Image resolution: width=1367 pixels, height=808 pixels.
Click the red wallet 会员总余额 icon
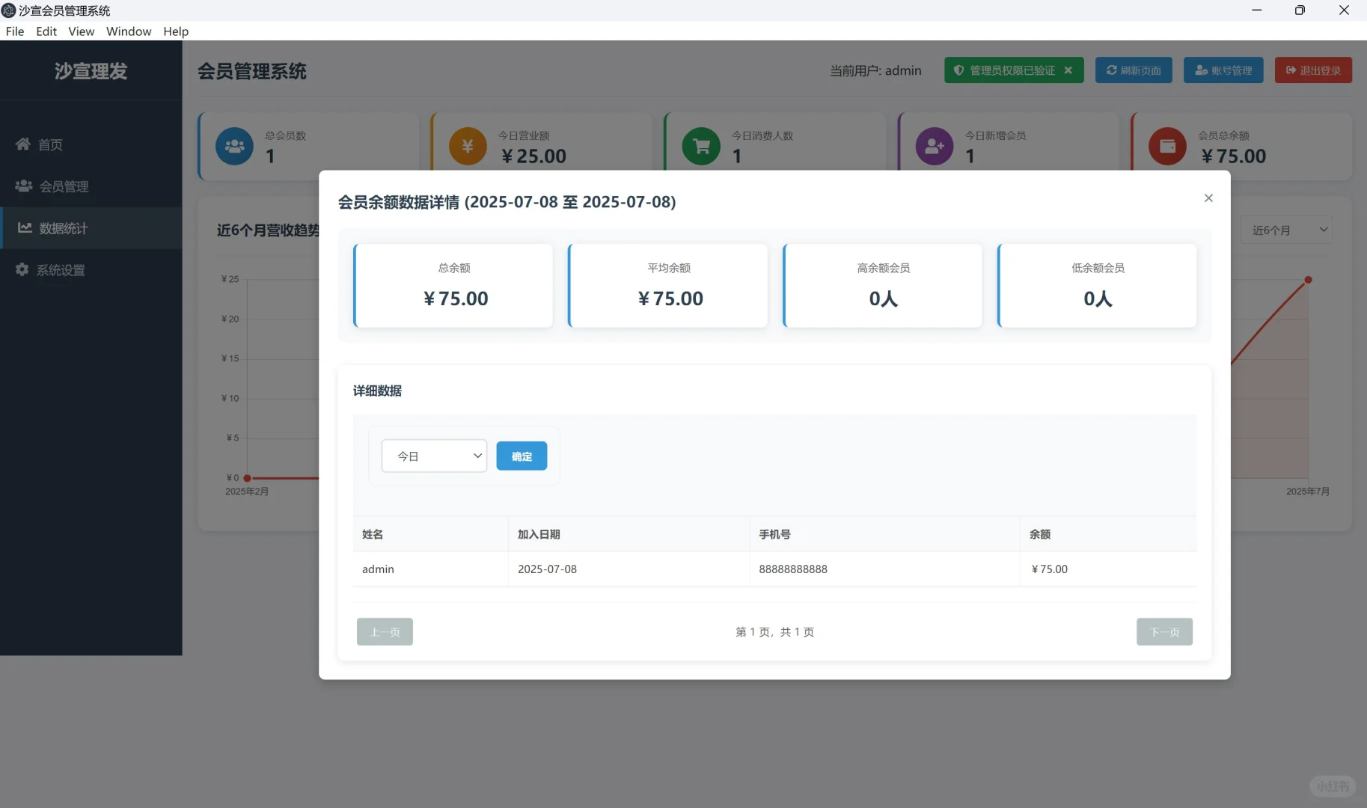(x=1167, y=146)
